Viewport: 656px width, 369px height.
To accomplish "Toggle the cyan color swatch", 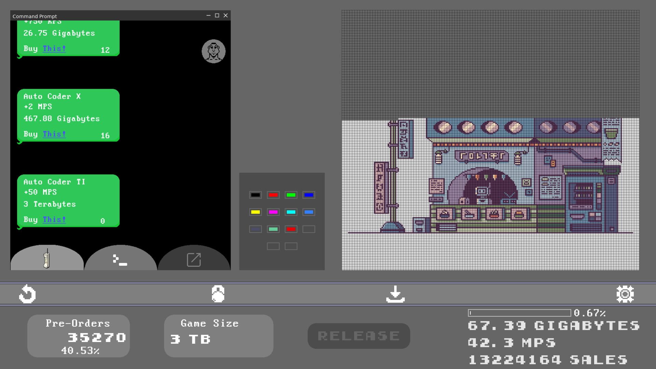I will point(291,212).
